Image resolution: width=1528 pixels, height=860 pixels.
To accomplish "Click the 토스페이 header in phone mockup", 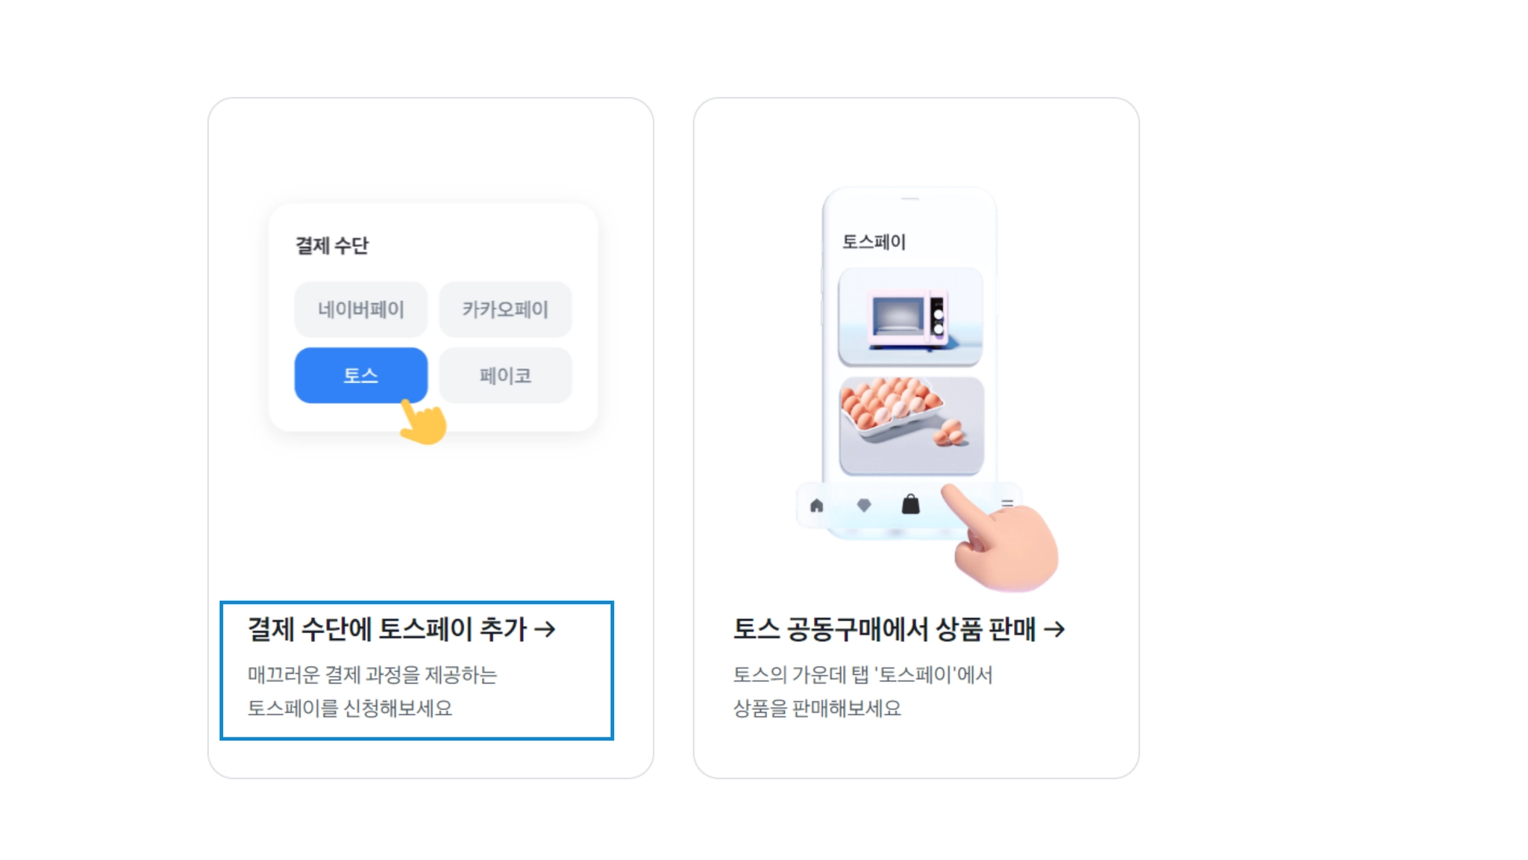I will [x=874, y=242].
